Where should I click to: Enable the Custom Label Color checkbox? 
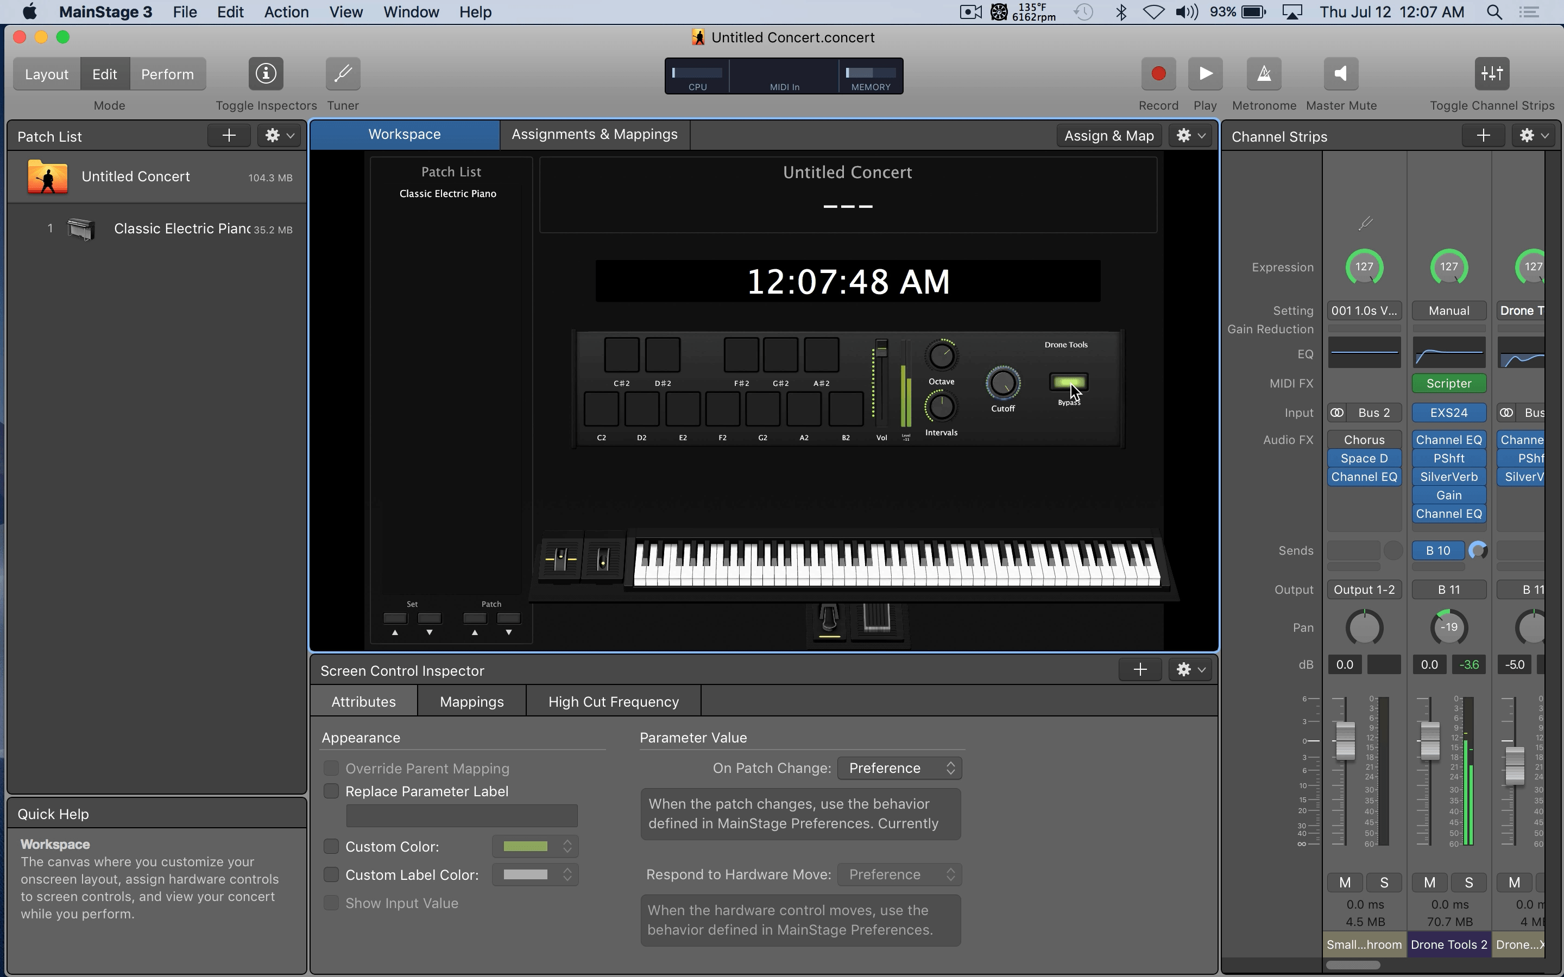pos(331,875)
